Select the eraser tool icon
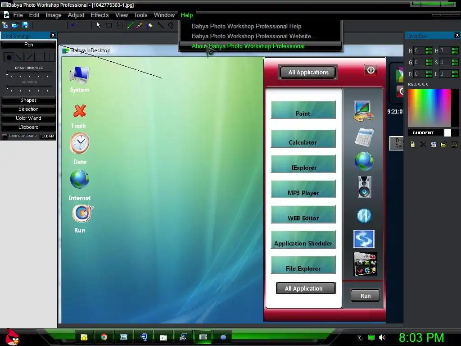Image resolution: width=461 pixels, height=346 pixels. coord(171,25)
